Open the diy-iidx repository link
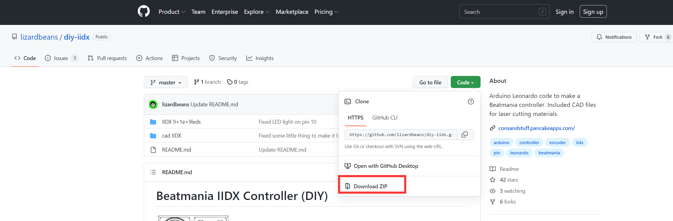 tap(77, 37)
